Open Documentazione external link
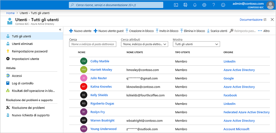 (253, 20)
